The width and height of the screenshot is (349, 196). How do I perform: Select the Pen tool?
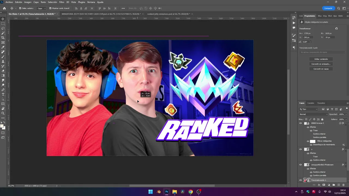[x=3, y=90]
